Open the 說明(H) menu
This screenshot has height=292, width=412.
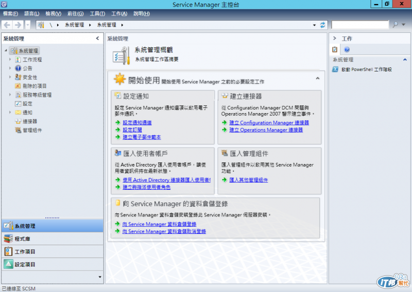click(142, 14)
